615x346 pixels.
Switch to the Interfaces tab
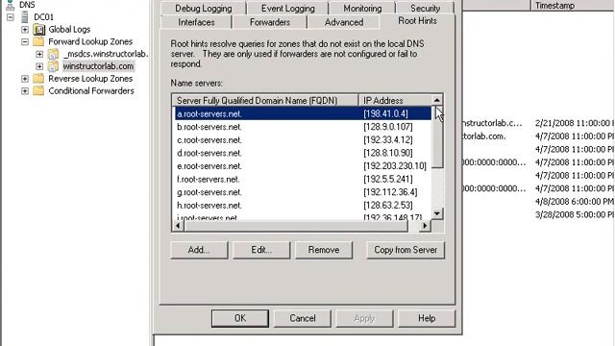pos(196,22)
